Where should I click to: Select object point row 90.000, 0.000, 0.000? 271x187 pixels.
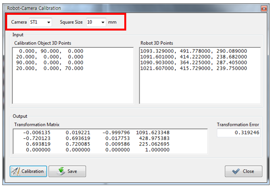[50, 62]
